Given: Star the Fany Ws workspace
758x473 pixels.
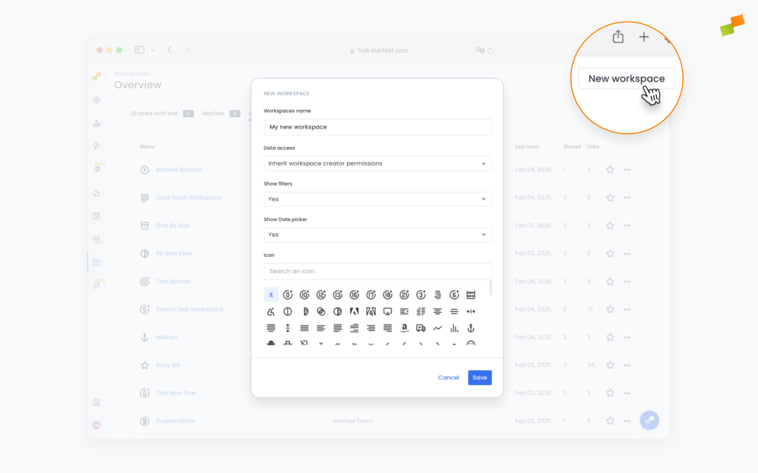Looking at the screenshot, I should tap(610, 365).
